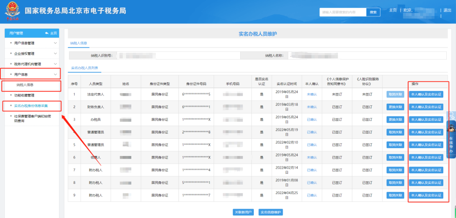Select the 法定代表人 cell
The width and height of the screenshot is (456, 218).
tap(96, 94)
